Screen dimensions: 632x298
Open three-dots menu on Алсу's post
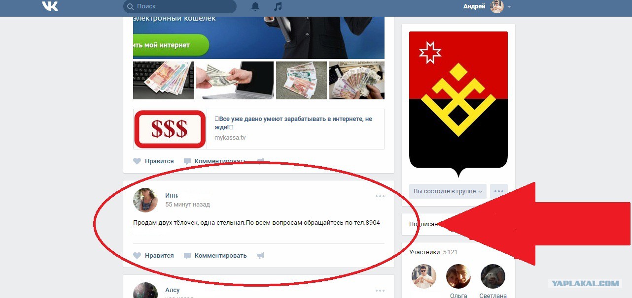click(380, 291)
